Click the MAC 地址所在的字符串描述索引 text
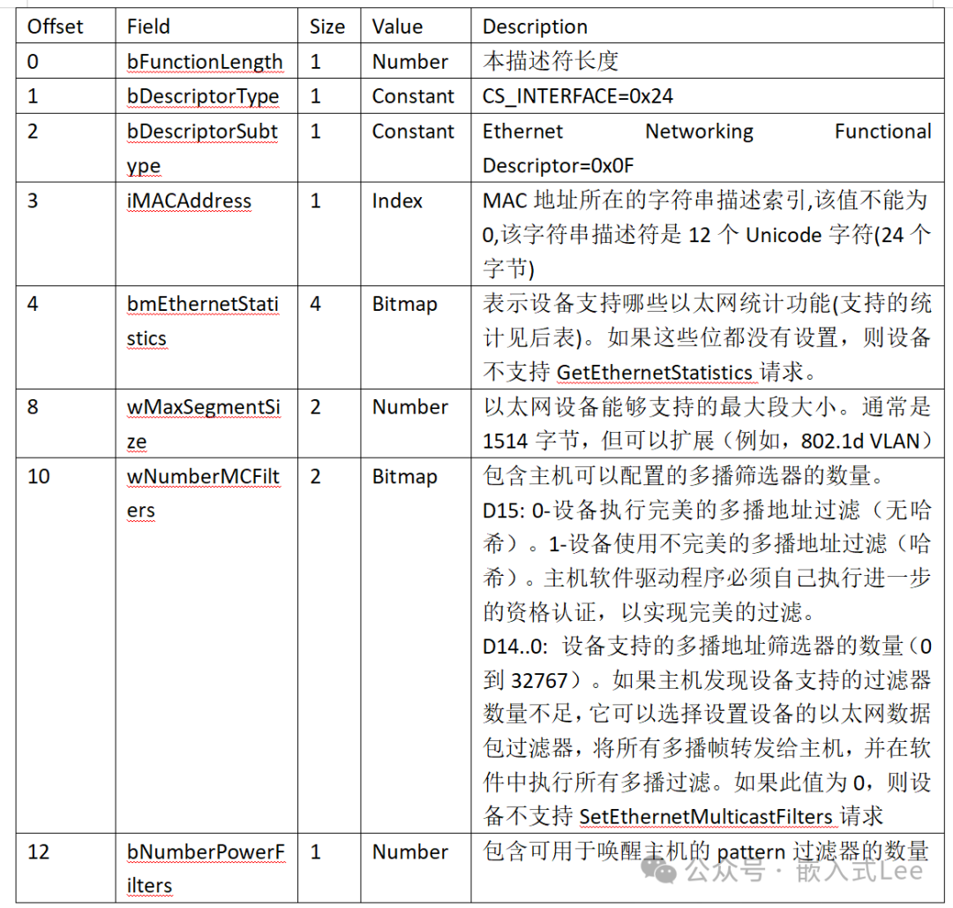 click(644, 201)
